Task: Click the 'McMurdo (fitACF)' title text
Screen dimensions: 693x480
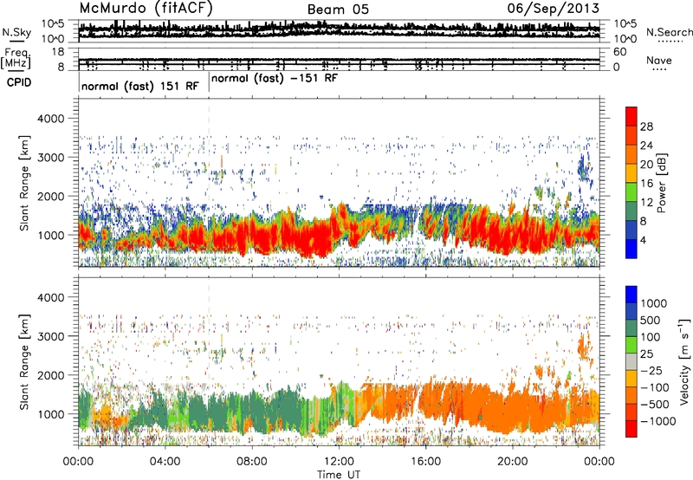Action: (x=146, y=8)
